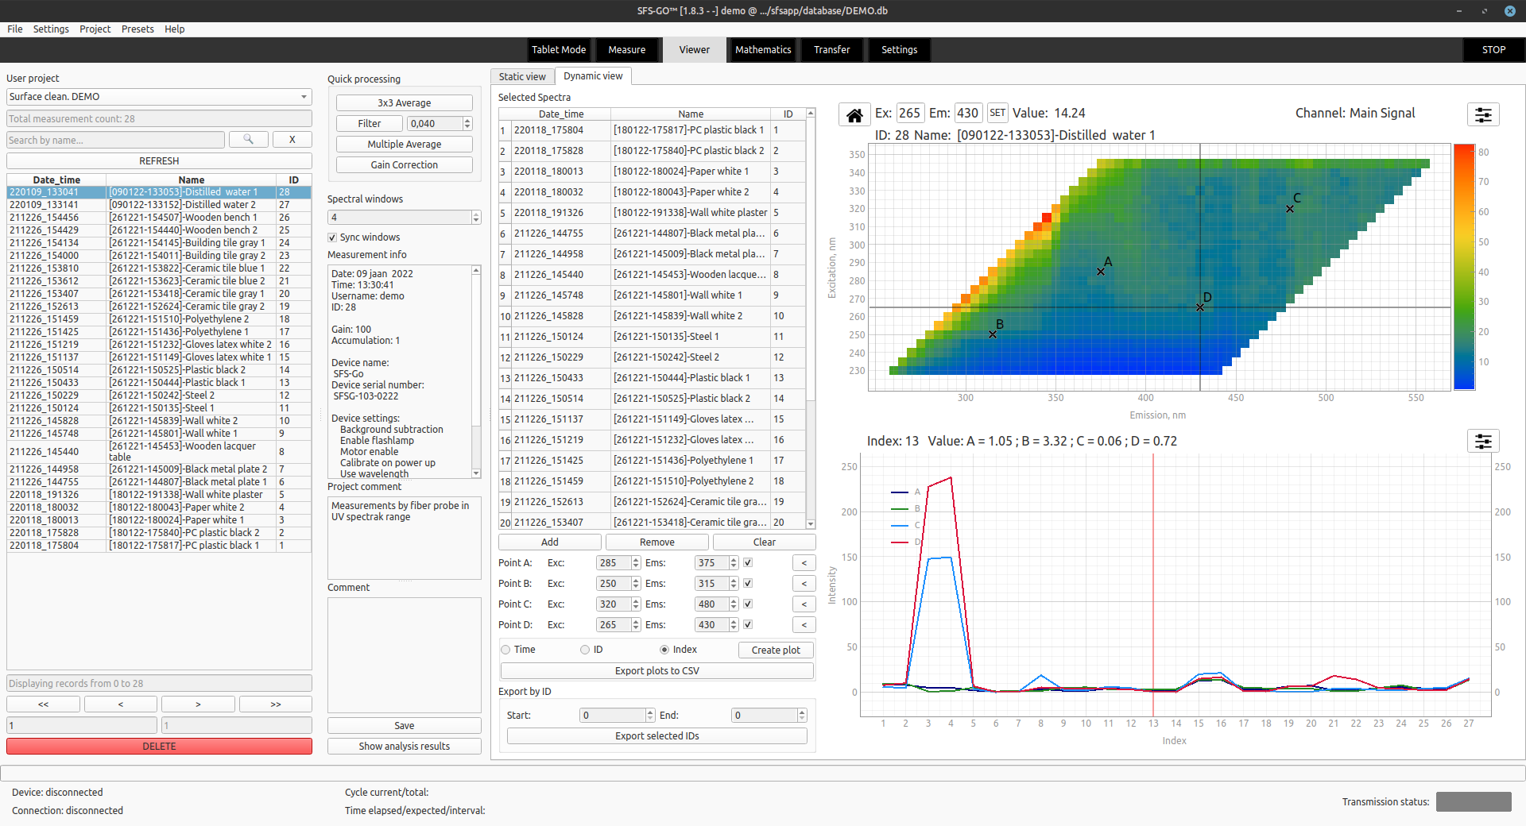Open line chart settings sliders icon

tap(1482, 442)
